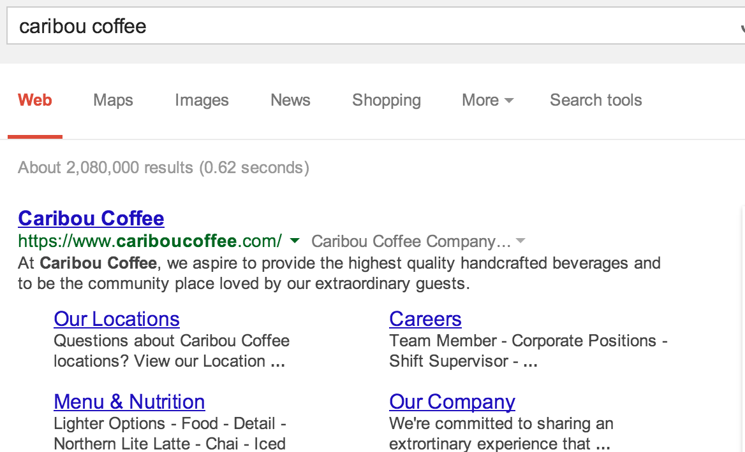This screenshot has width=745, height=452.
Task: Switch to the Maps tab
Action: 113,100
